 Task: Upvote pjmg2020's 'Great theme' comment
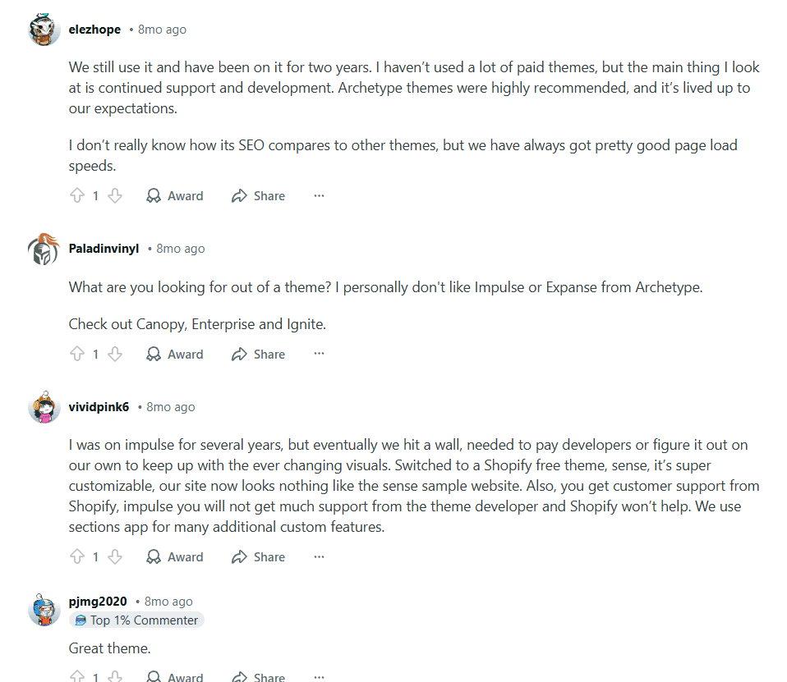[75, 677]
